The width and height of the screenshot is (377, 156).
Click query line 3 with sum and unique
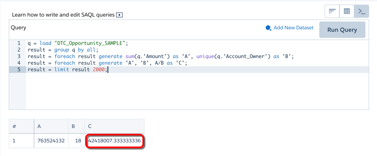point(161,56)
